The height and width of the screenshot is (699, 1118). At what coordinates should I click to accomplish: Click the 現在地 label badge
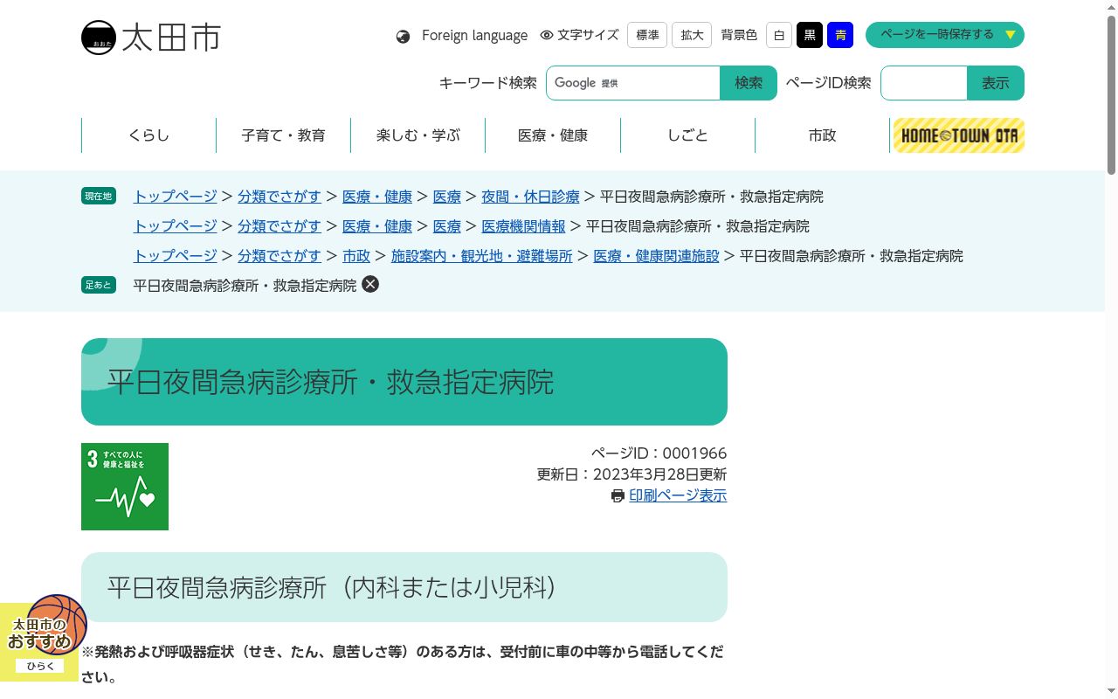tap(99, 197)
